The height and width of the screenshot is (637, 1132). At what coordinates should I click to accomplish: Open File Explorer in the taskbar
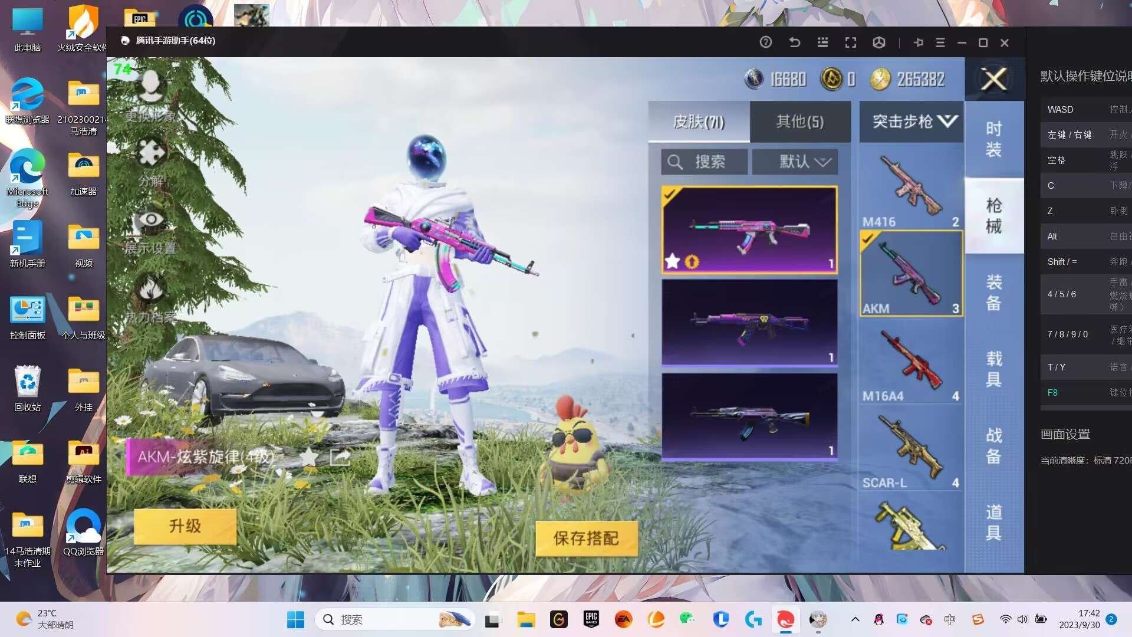click(x=526, y=619)
